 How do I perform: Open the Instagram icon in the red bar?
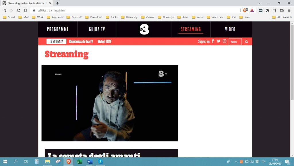click(x=224, y=41)
